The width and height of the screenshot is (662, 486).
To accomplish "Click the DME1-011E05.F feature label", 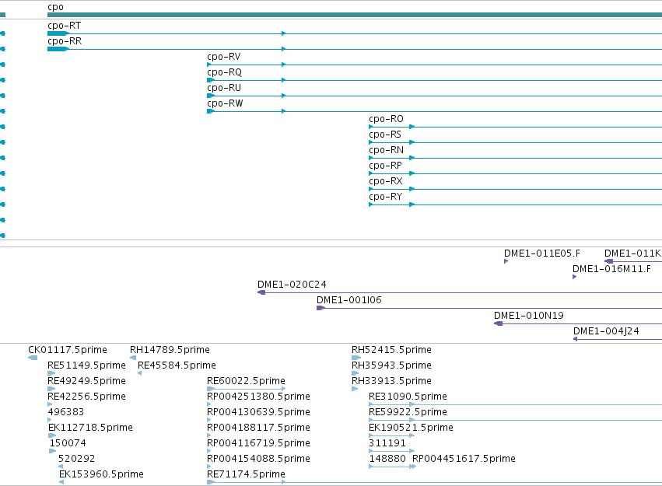I will tap(541, 253).
